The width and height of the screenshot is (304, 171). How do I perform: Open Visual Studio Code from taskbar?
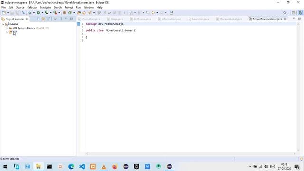[x=82, y=167]
